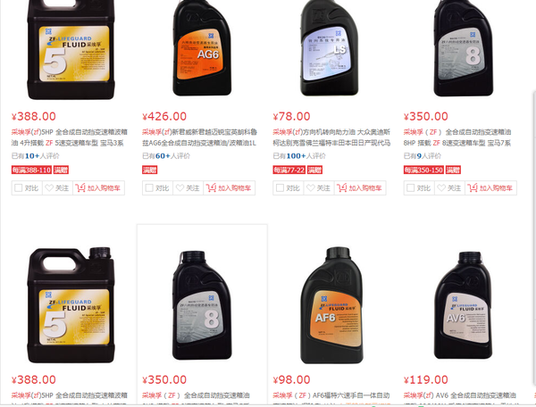Image resolution: width=536 pixels, height=407 pixels.
Task: Click the 每满350-150 promotion tag
Action: coord(423,170)
